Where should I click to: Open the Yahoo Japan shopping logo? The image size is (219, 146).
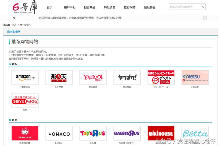(93, 77)
